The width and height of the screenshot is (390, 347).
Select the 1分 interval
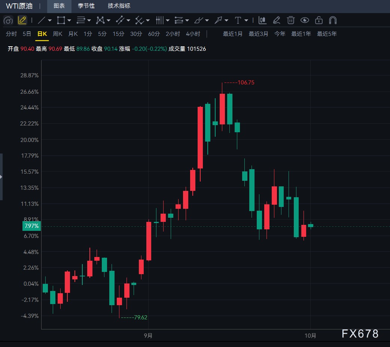point(88,34)
